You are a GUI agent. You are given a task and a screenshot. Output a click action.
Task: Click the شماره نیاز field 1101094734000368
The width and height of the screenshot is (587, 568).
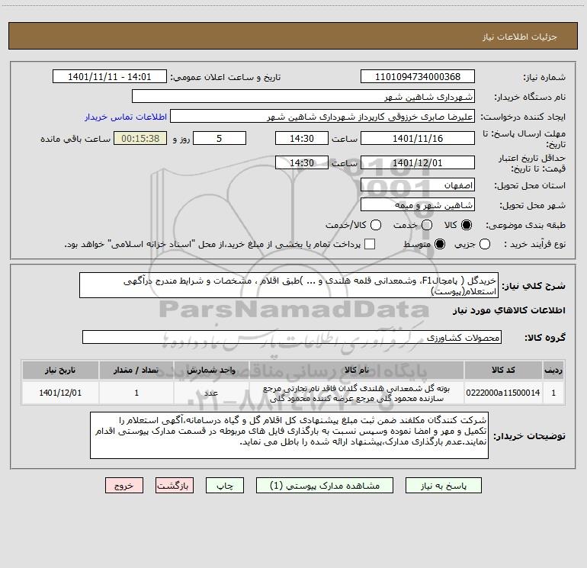[x=418, y=77]
